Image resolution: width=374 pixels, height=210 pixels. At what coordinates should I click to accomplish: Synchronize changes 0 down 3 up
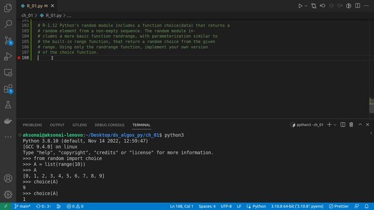(x=43, y=206)
